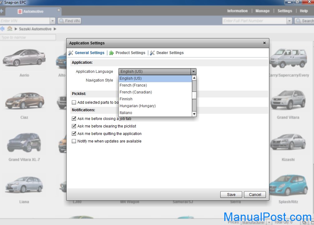Select the Grand Vitara vehicle thumbnail
Screen dimensions: 314x225
[x=288, y=100]
